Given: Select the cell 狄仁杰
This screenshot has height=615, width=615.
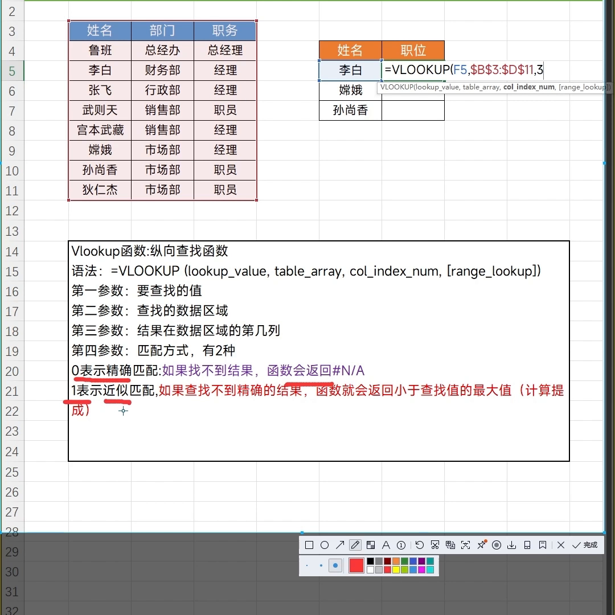Looking at the screenshot, I should [x=100, y=190].
